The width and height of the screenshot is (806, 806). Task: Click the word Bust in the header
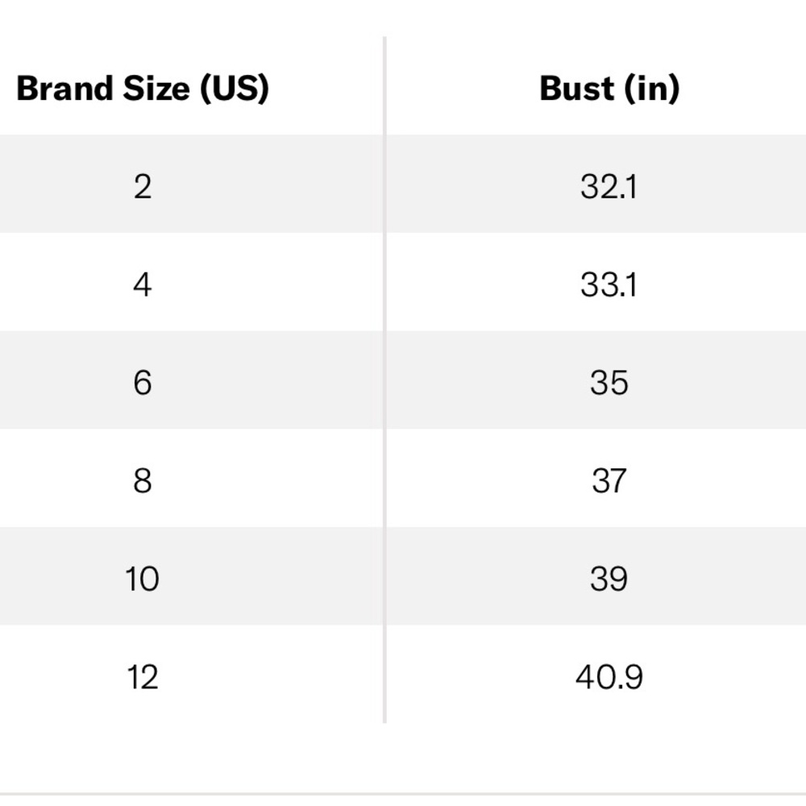tap(577, 89)
